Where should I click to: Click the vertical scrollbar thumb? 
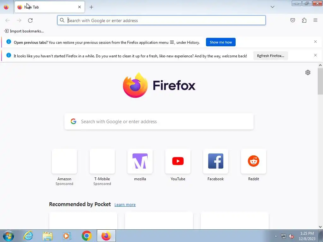[x=320, y=81]
